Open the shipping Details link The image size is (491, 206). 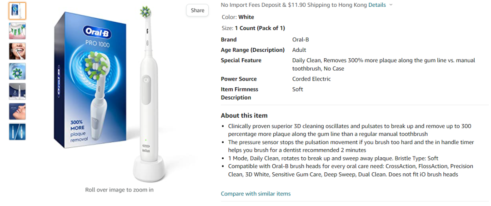tap(377, 5)
